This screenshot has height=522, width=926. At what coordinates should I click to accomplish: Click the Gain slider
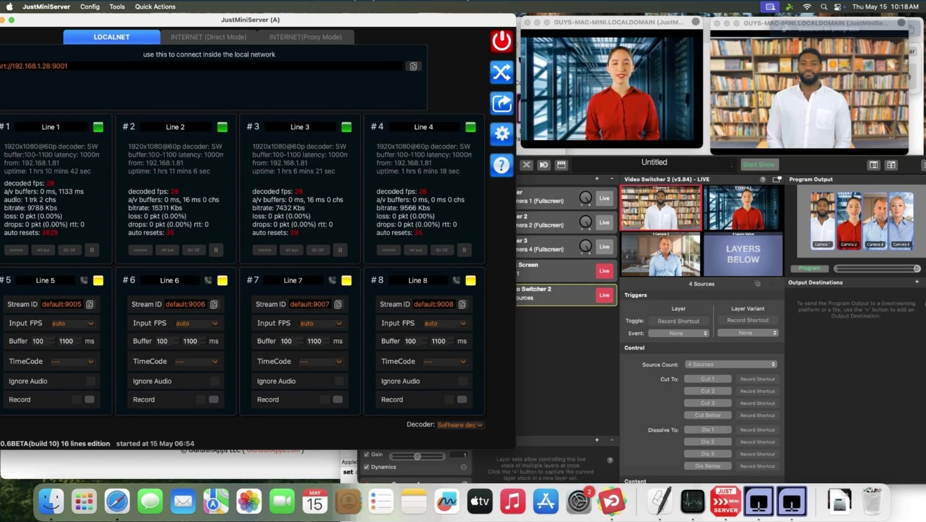[417, 456]
